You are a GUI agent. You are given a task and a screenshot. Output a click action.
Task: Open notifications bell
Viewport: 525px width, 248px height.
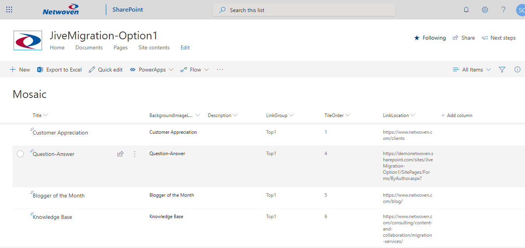[466, 9]
